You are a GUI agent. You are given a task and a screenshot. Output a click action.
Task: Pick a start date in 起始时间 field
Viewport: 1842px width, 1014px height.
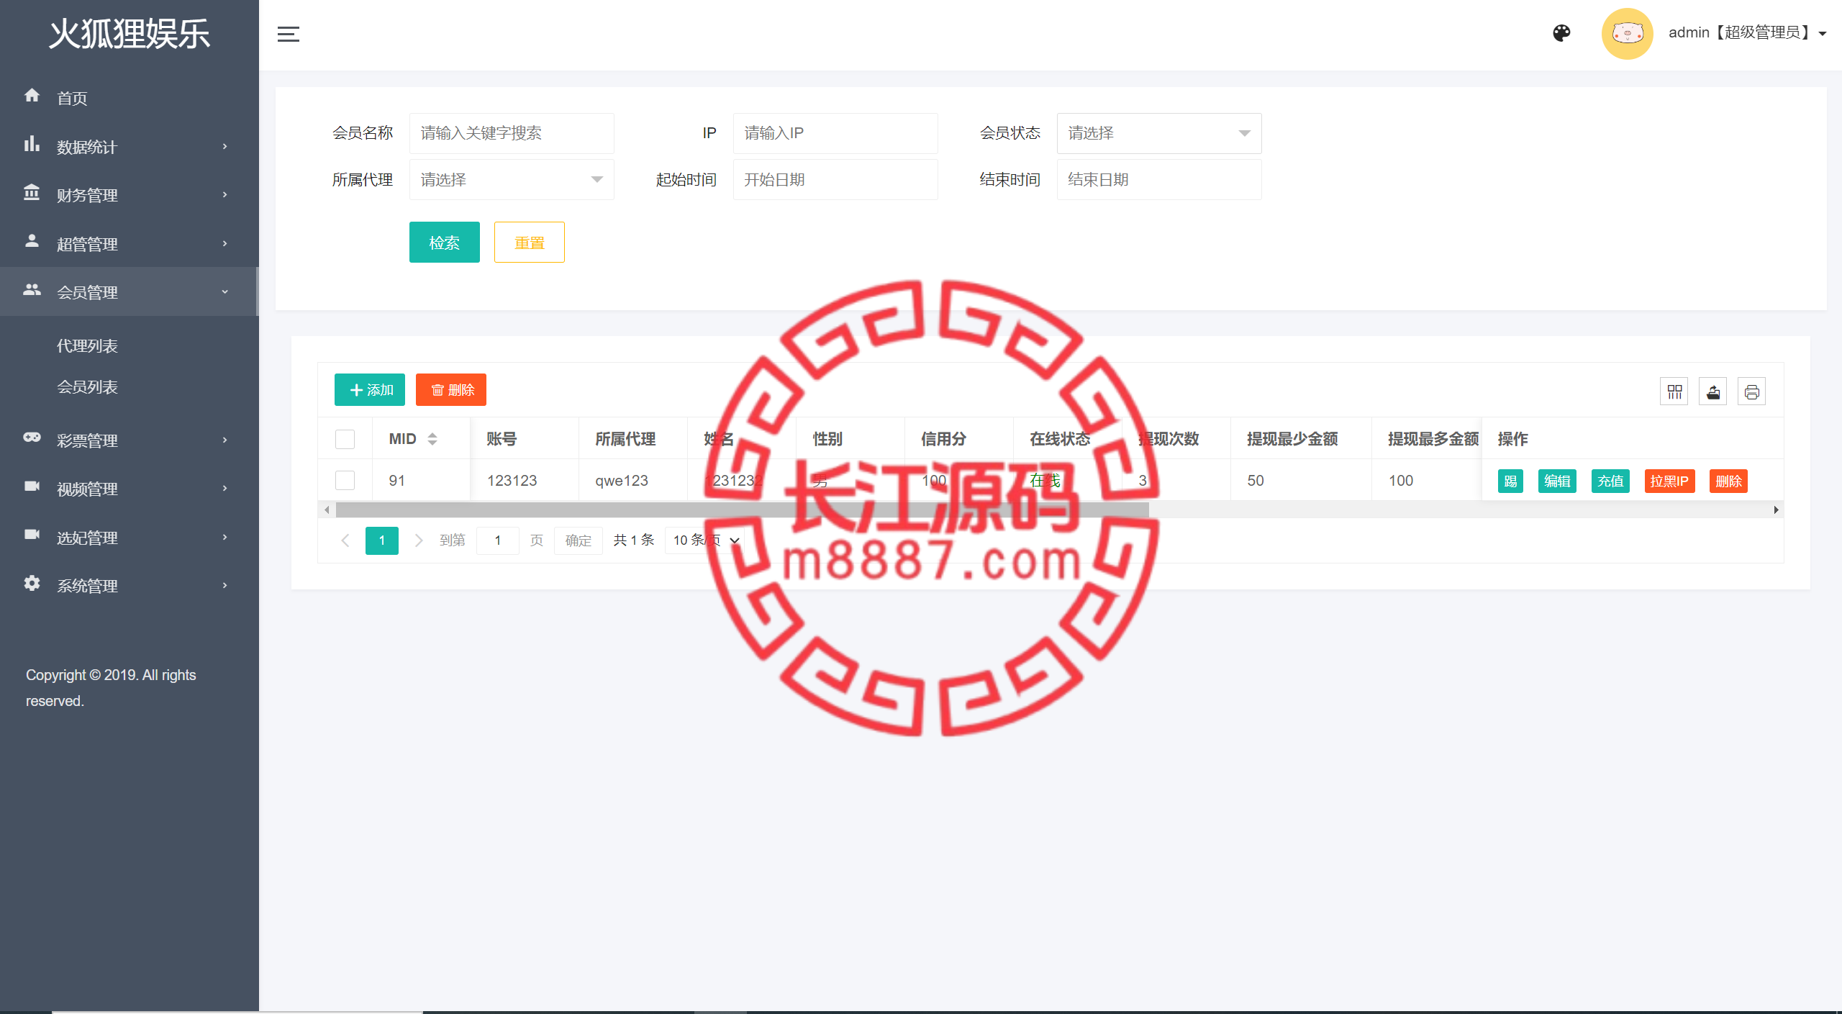coord(835,180)
